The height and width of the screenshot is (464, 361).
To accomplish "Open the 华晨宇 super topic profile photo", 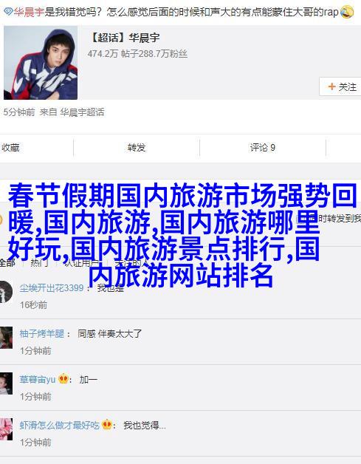I will coord(41,63).
